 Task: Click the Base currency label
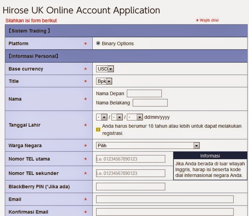coord(26,69)
